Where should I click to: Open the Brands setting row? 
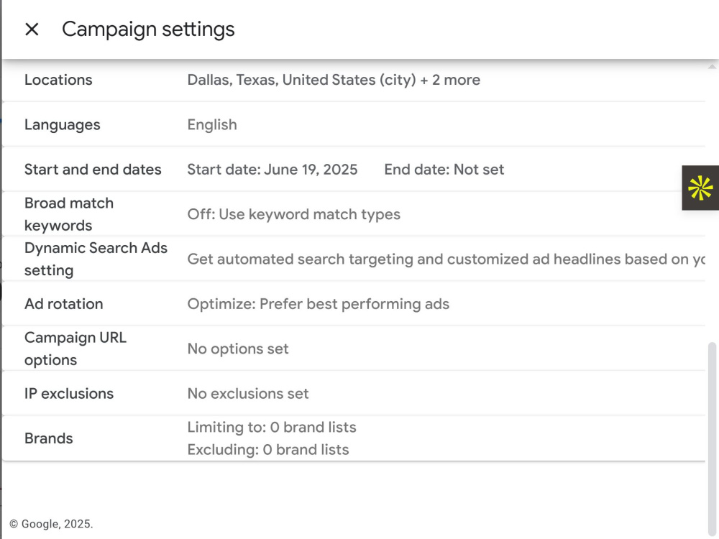click(354, 438)
